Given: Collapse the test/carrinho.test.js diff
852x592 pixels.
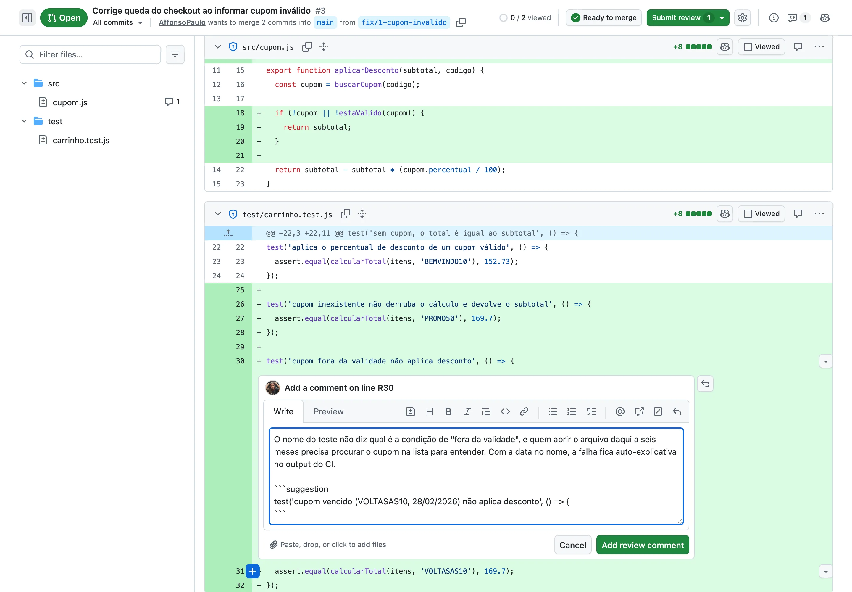Looking at the screenshot, I should click(218, 214).
